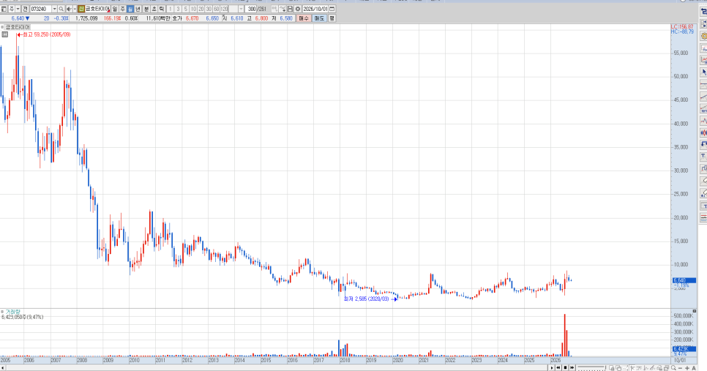Select the 주 (weekly) chart period
The image size is (707, 371).
coord(123,9)
